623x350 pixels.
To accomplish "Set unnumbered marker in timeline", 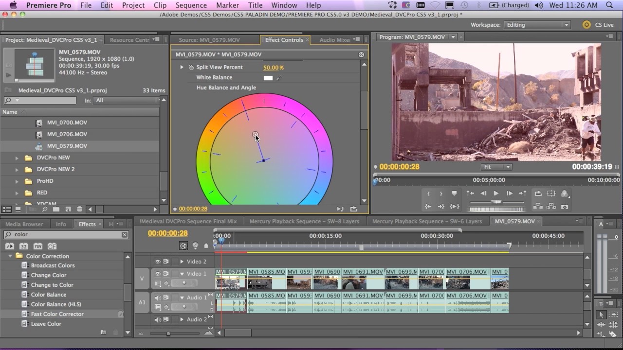I will [206, 246].
